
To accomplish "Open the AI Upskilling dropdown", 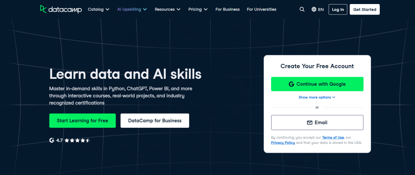I will tap(132, 9).
